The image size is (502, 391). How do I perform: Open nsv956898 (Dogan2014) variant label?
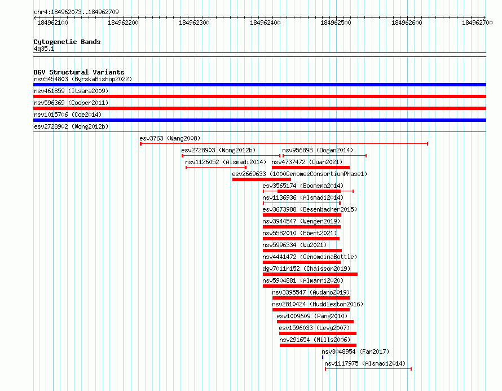point(318,150)
